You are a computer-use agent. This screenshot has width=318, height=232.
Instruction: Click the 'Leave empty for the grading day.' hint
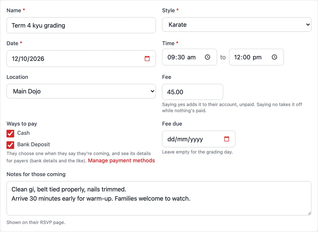click(x=197, y=152)
